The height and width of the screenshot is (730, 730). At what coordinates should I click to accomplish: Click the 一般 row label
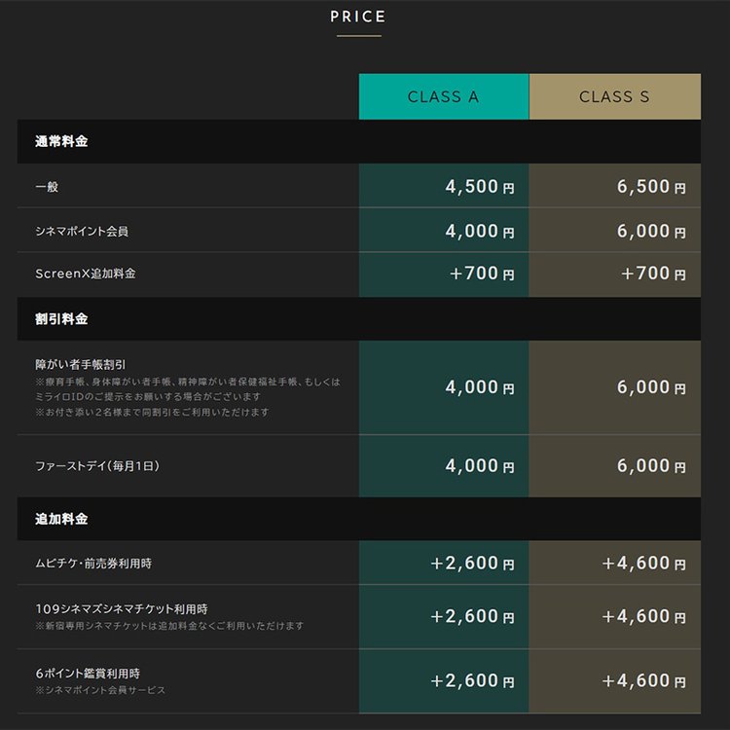pyautogui.click(x=48, y=186)
